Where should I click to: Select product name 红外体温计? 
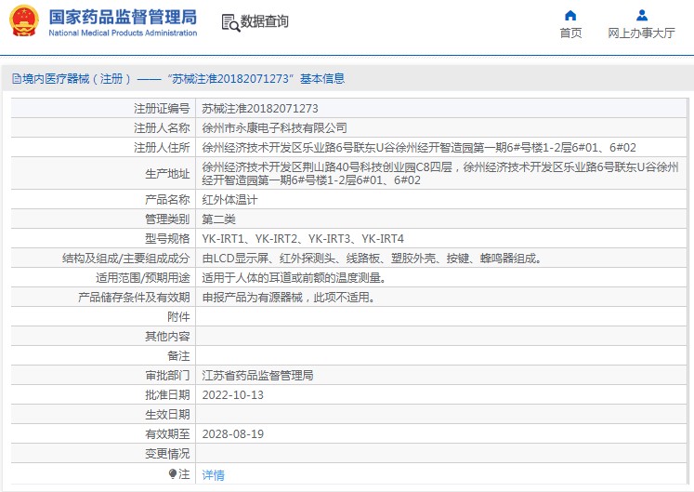point(229,200)
